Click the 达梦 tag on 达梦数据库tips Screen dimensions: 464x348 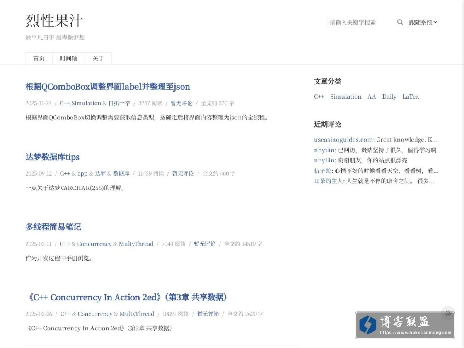[x=100, y=174]
